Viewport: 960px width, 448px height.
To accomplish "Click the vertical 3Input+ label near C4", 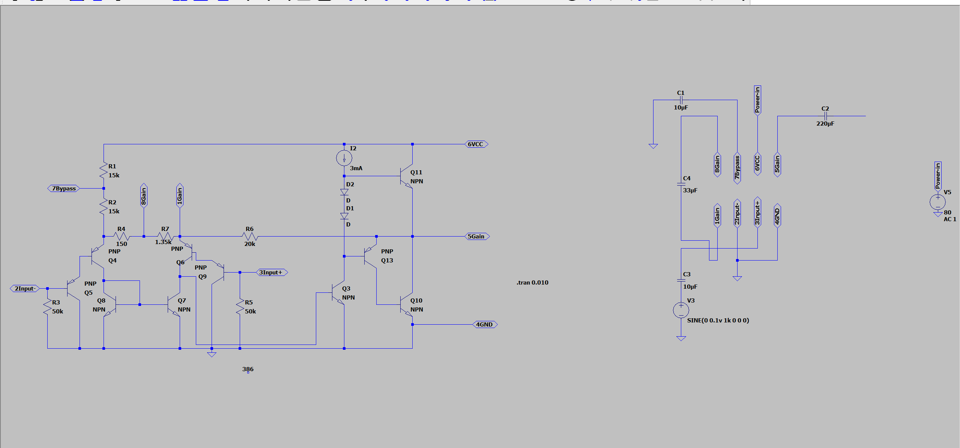I will [757, 212].
